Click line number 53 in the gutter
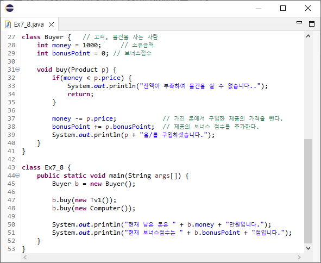The width and height of the screenshot is (321, 263). (11, 249)
